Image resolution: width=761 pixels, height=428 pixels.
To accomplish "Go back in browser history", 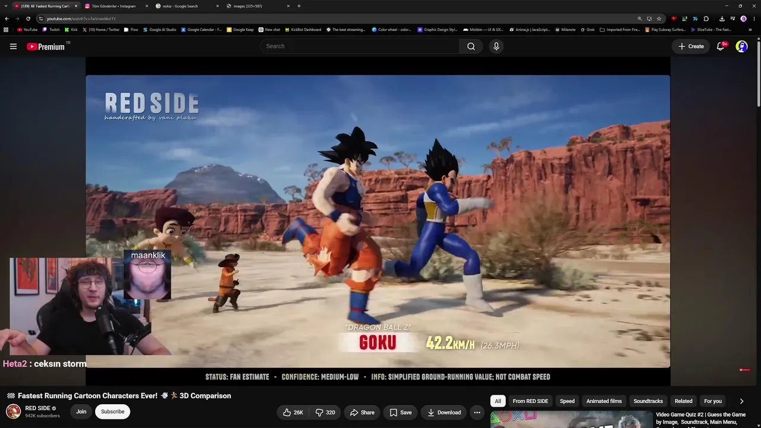I will (7, 18).
